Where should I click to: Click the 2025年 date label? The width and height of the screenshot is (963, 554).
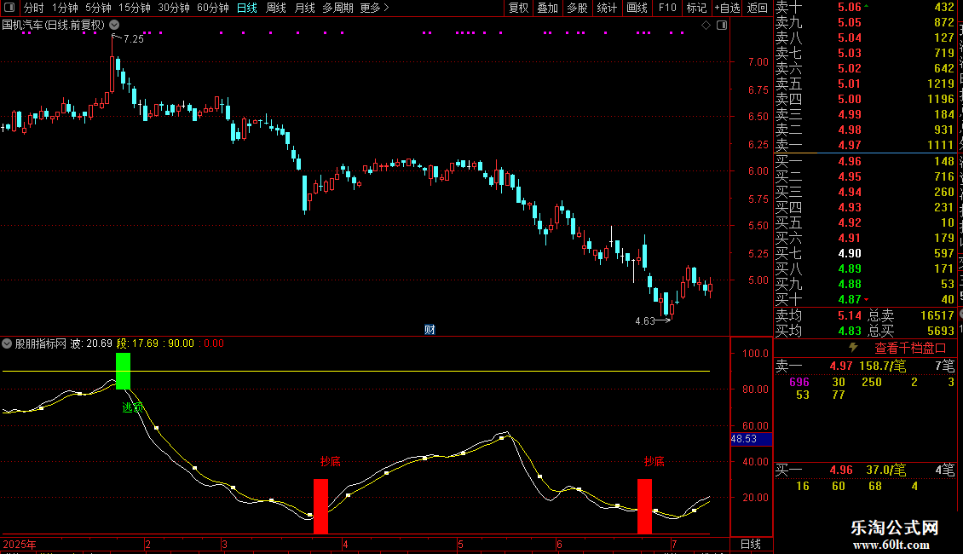point(19,544)
